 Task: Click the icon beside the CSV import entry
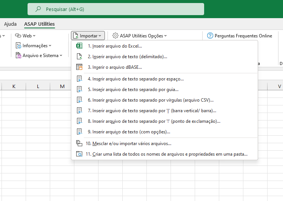click(79, 100)
